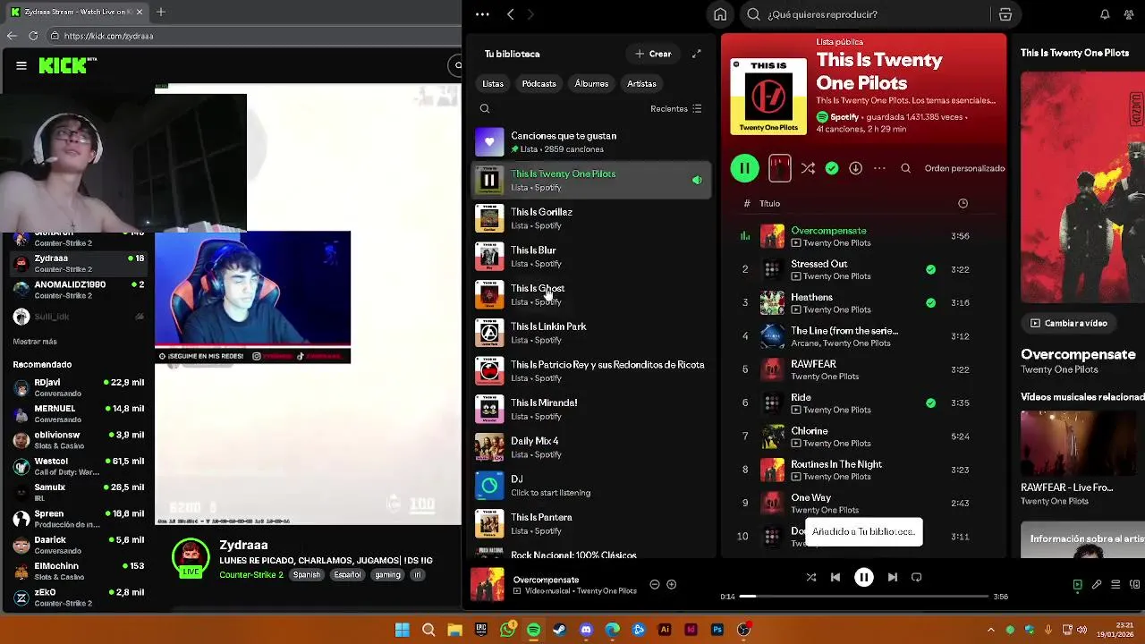Toggle repeat in the player bar
Image resolution: width=1145 pixels, height=644 pixels.
916,578
